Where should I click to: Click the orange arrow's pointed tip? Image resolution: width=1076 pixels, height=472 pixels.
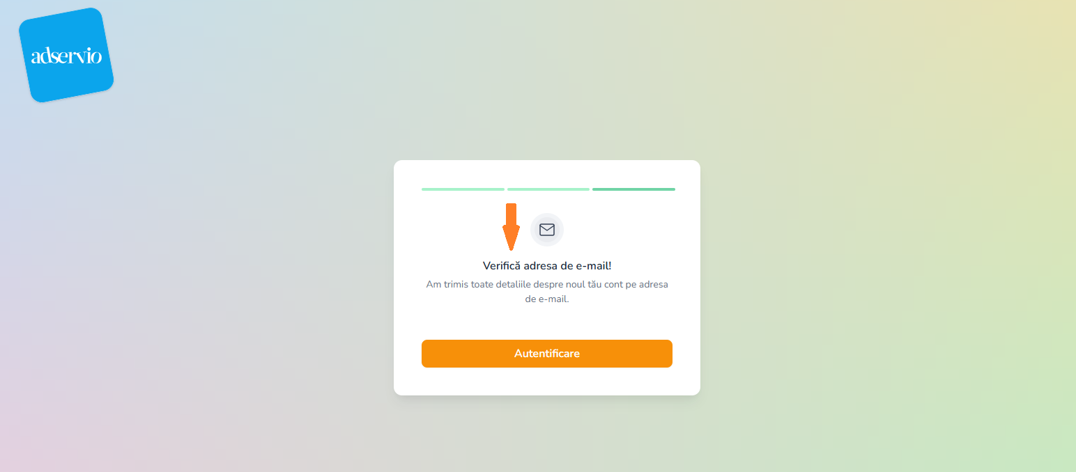click(511, 246)
